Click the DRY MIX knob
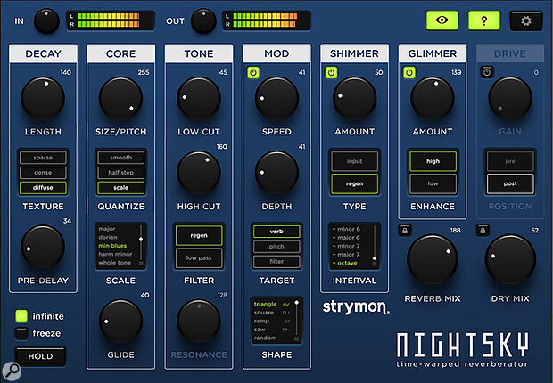 coord(510,260)
